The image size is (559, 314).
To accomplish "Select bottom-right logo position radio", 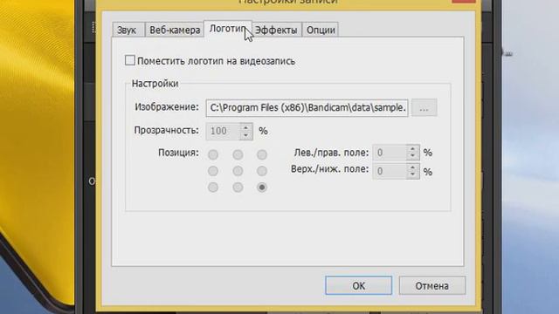I will (262, 188).
